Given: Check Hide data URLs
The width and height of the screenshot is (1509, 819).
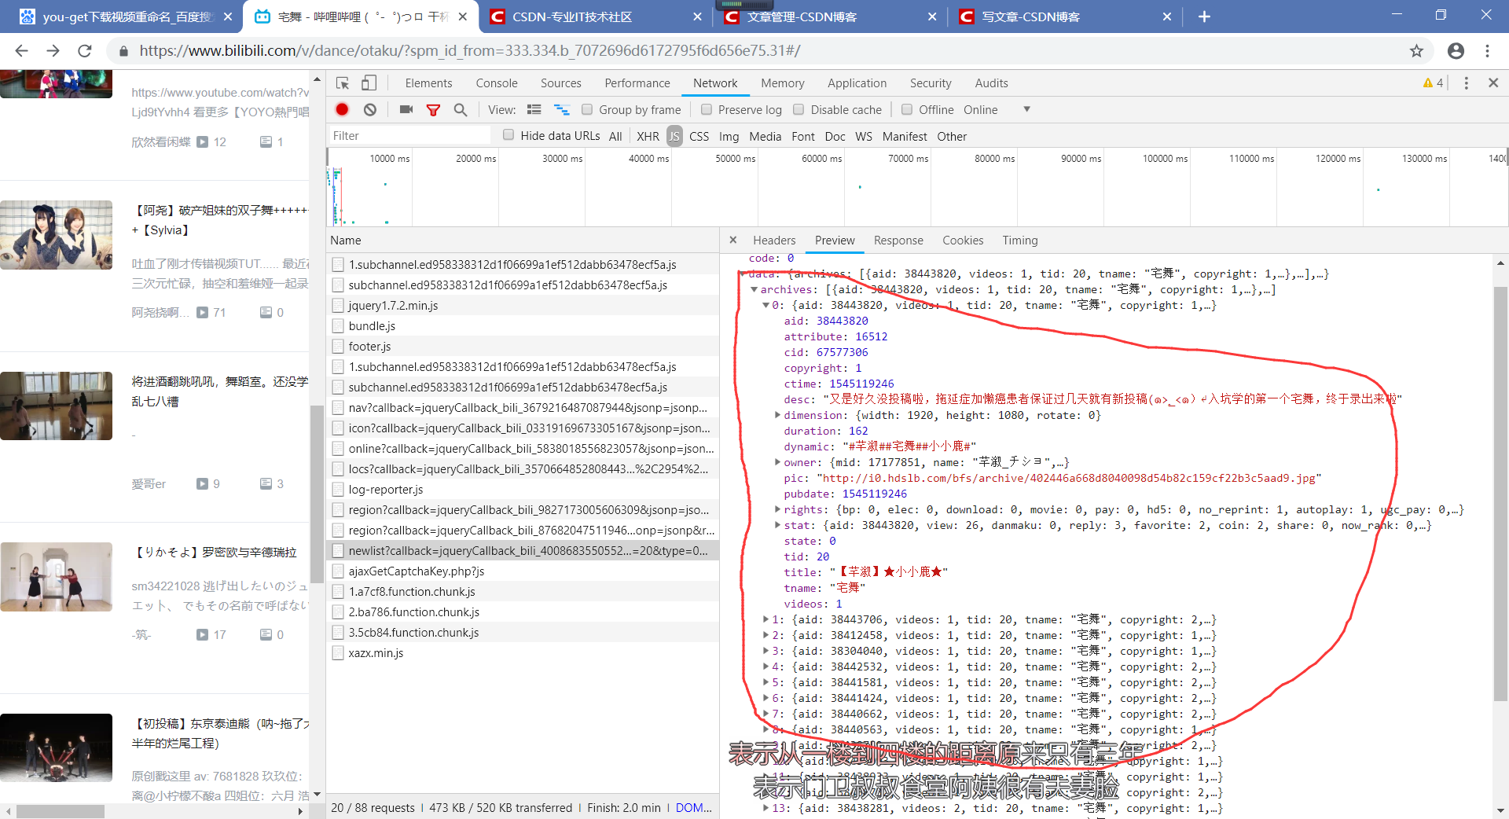Looking at the screenshot, I should pos(509,134).
